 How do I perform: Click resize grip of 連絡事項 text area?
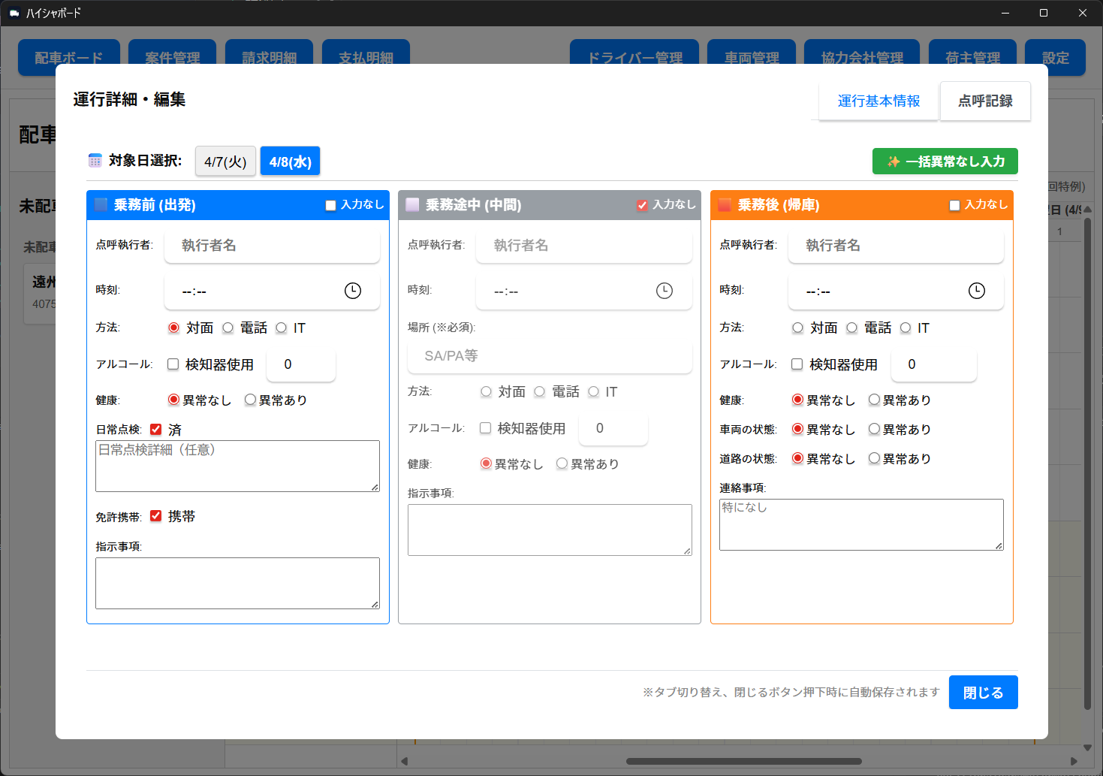pos(999,545)
